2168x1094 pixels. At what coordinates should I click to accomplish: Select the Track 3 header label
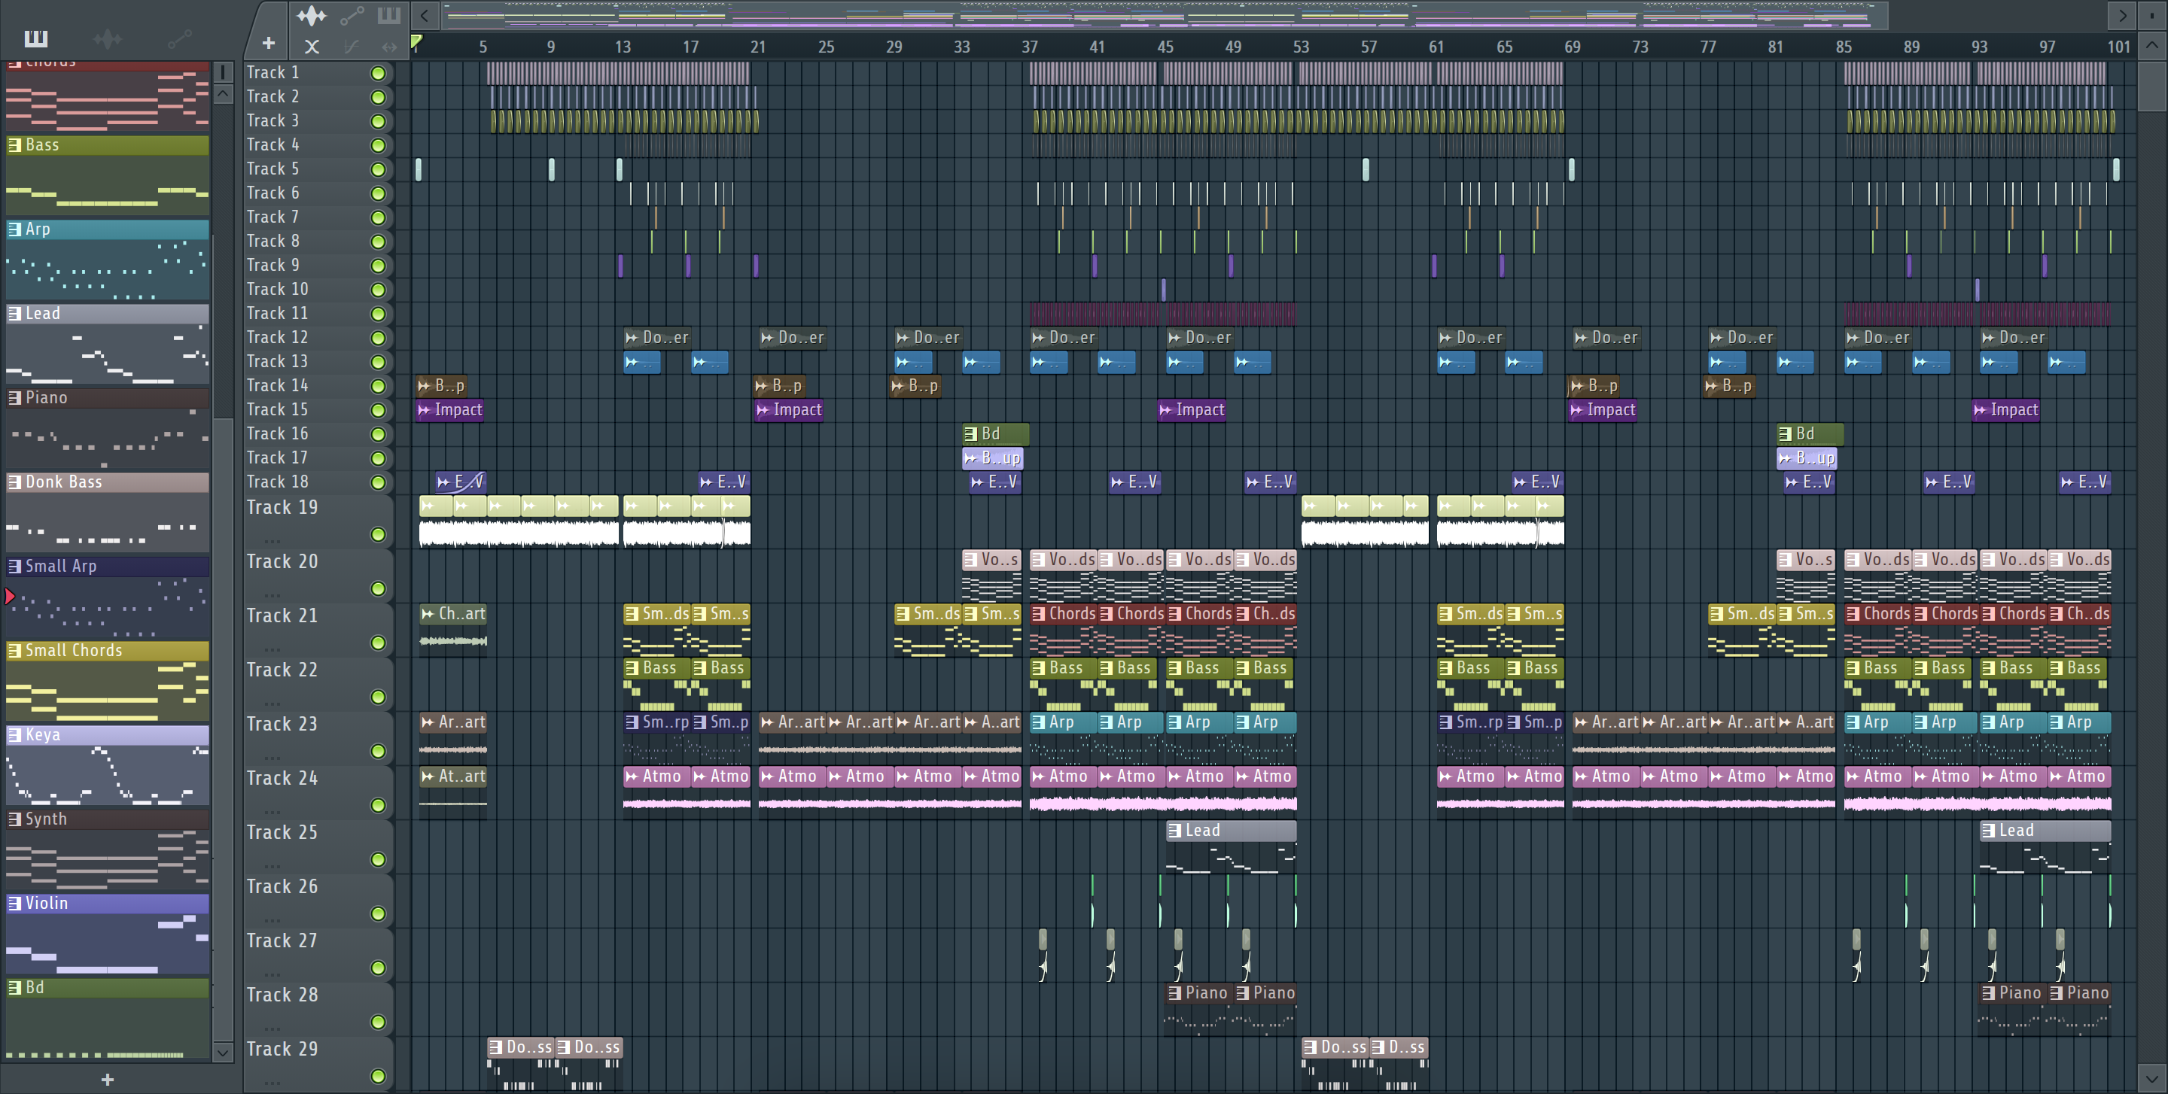[x=273, y=121]
